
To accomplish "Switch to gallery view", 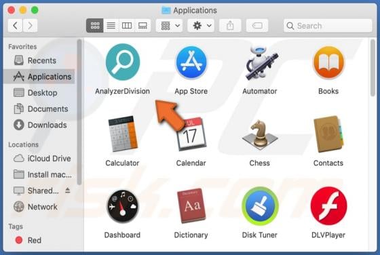I will click(142, 25).
